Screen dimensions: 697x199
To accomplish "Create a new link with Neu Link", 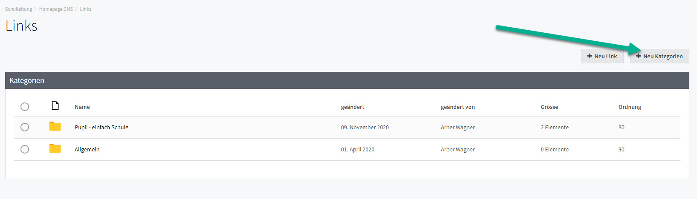I will tap(602, 56).
